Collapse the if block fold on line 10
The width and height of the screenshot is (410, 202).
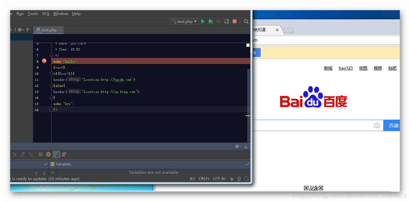tap(51, 73)
